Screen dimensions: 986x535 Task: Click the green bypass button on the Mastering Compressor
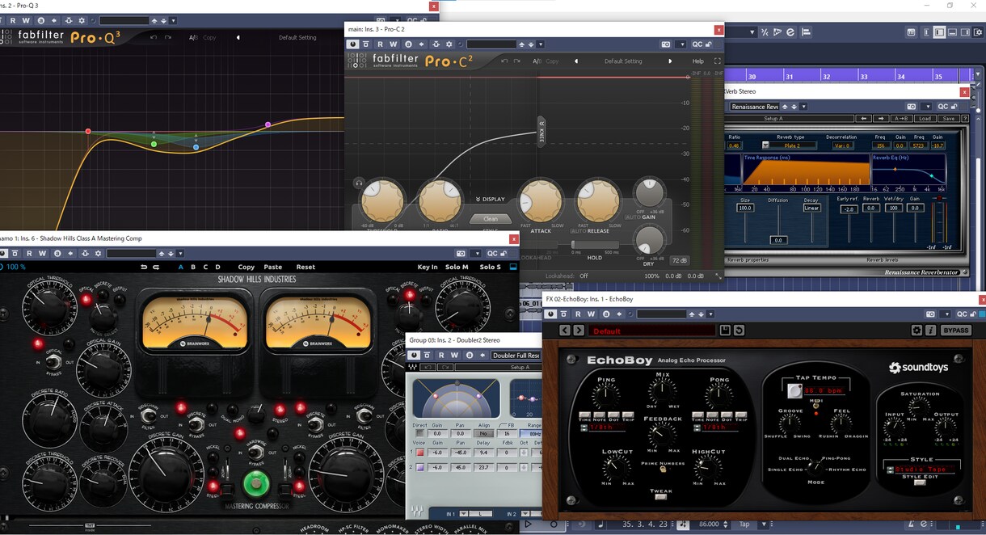tap(256, 483)
